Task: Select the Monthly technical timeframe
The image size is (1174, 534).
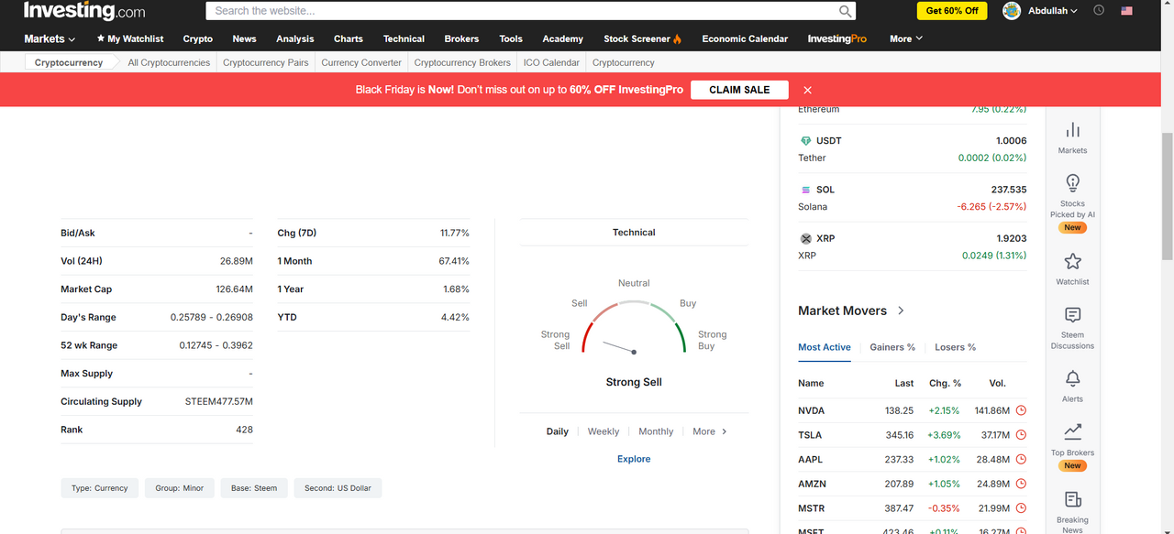Action: (x=656, y=431)
